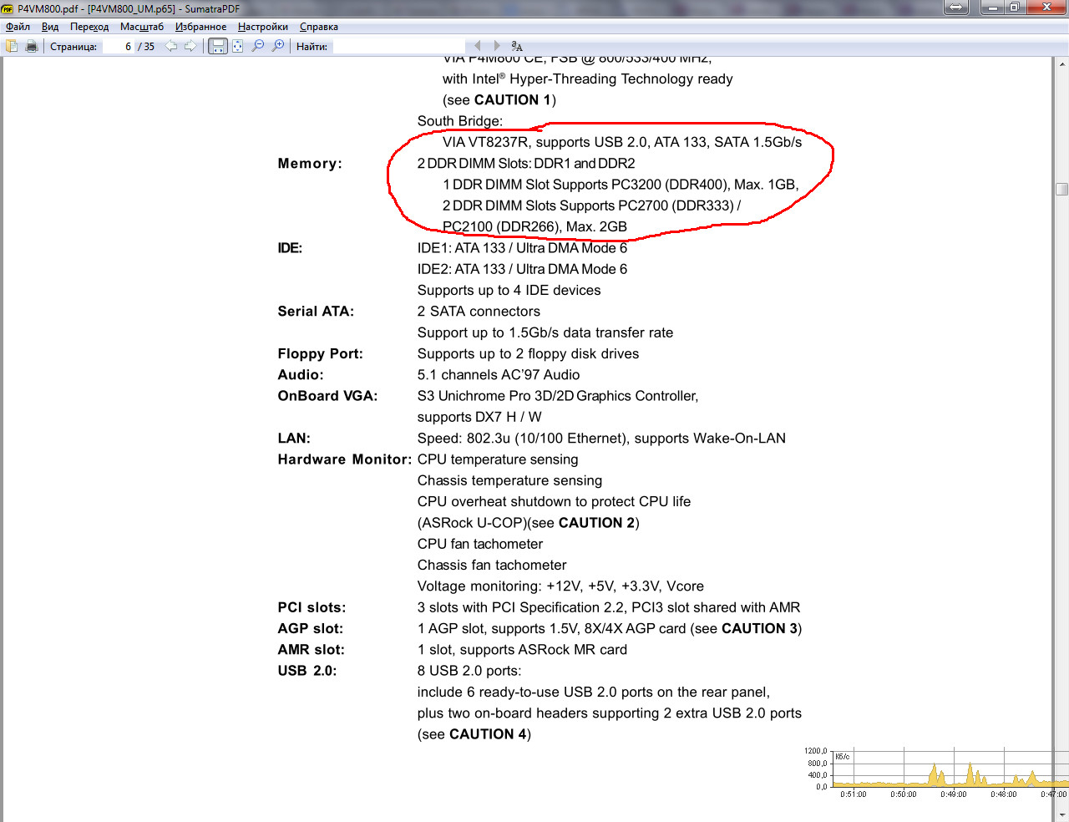1069x822 pixels.
Task: Click the 'CPU fan tachometer' line
Action: coord(480,544)
